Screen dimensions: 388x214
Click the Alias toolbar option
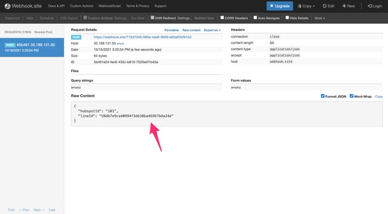[x=30, y=18]
